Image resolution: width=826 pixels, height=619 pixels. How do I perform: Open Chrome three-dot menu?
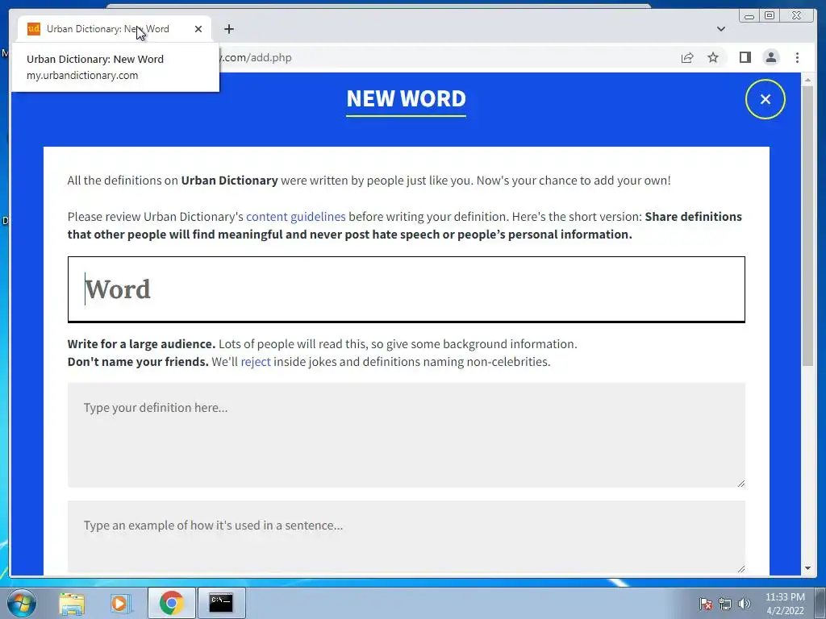click(x=797, y=57)
